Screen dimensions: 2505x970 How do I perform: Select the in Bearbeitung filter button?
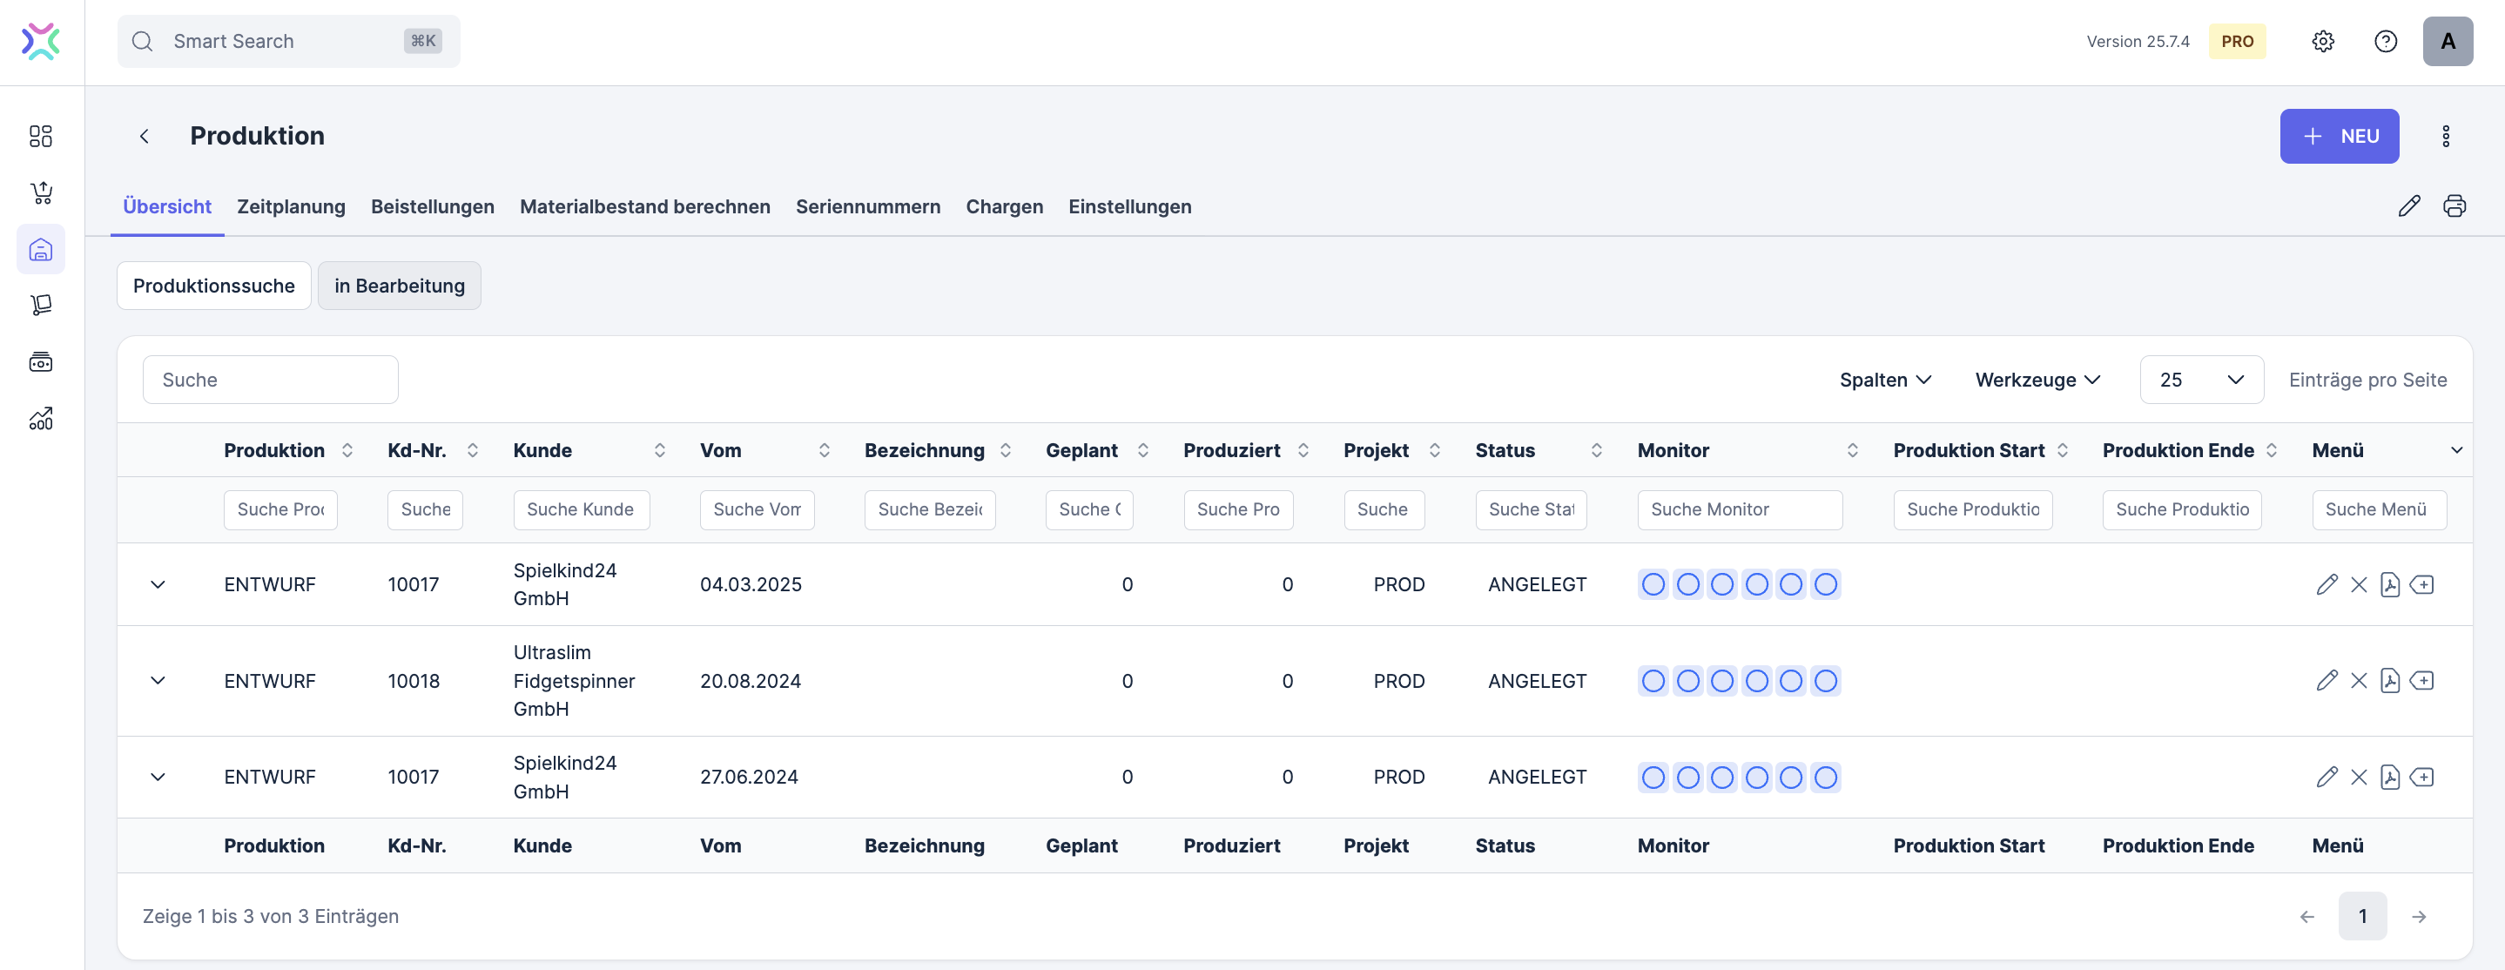coord(399,286)
